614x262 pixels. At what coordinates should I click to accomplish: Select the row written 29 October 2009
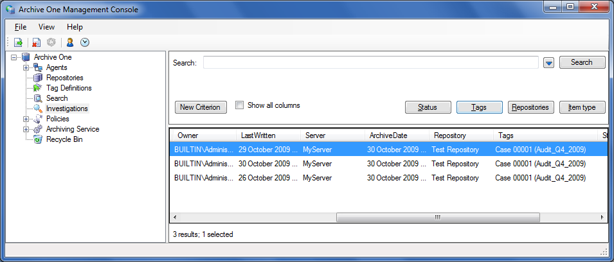[389, 150]
